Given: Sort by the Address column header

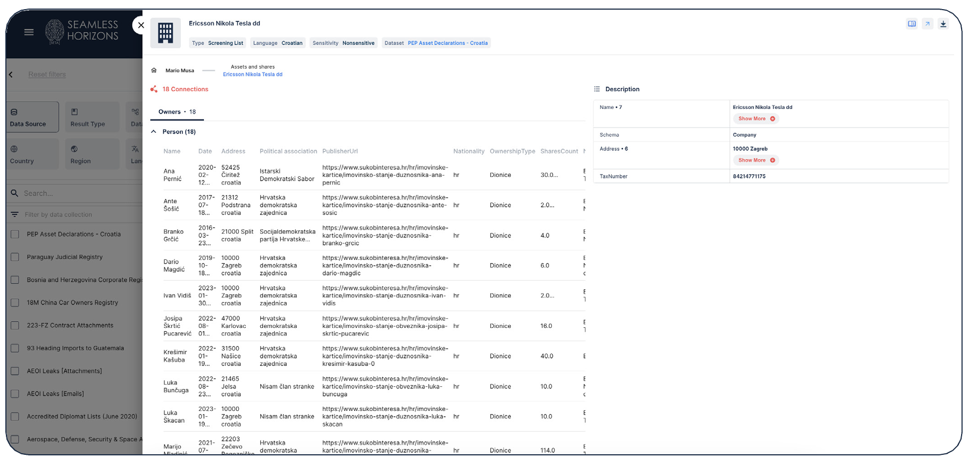Looking at the screenshot, I should tap(233, 152).
